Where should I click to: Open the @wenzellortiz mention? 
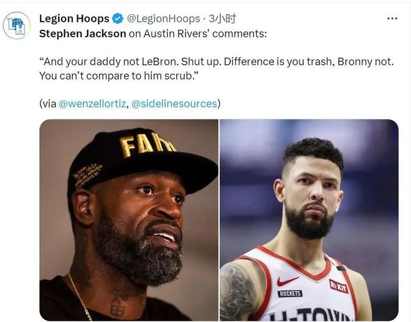pos(92,104)
